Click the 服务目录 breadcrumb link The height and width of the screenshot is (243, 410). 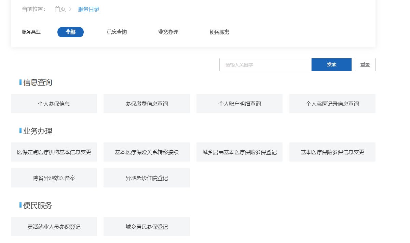(88, 9)
